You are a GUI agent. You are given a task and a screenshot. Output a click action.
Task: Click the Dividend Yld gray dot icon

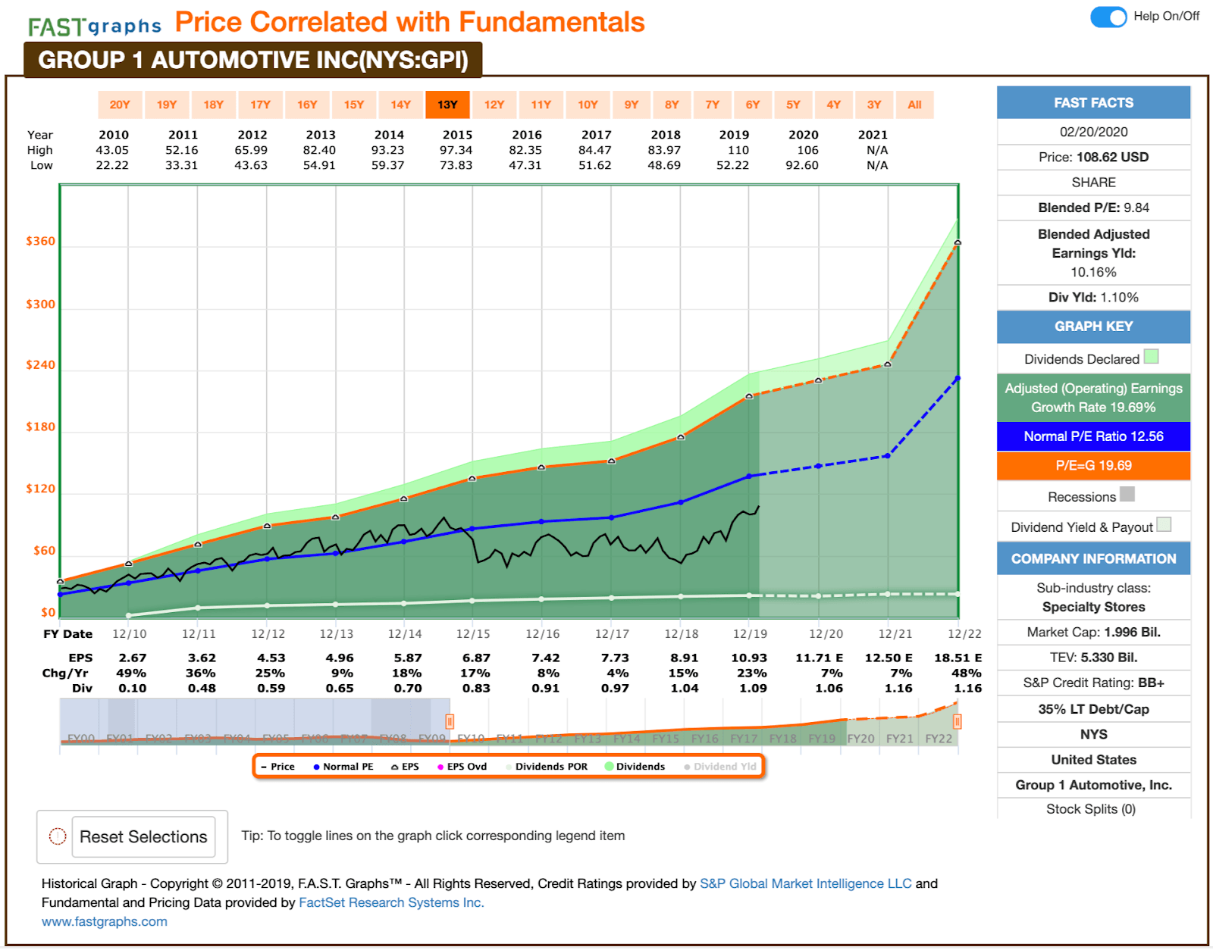(688, 766)
